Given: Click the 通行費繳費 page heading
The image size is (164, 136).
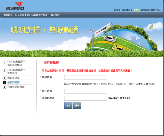Looking at the screenshot, I should [x=51, y=62].
